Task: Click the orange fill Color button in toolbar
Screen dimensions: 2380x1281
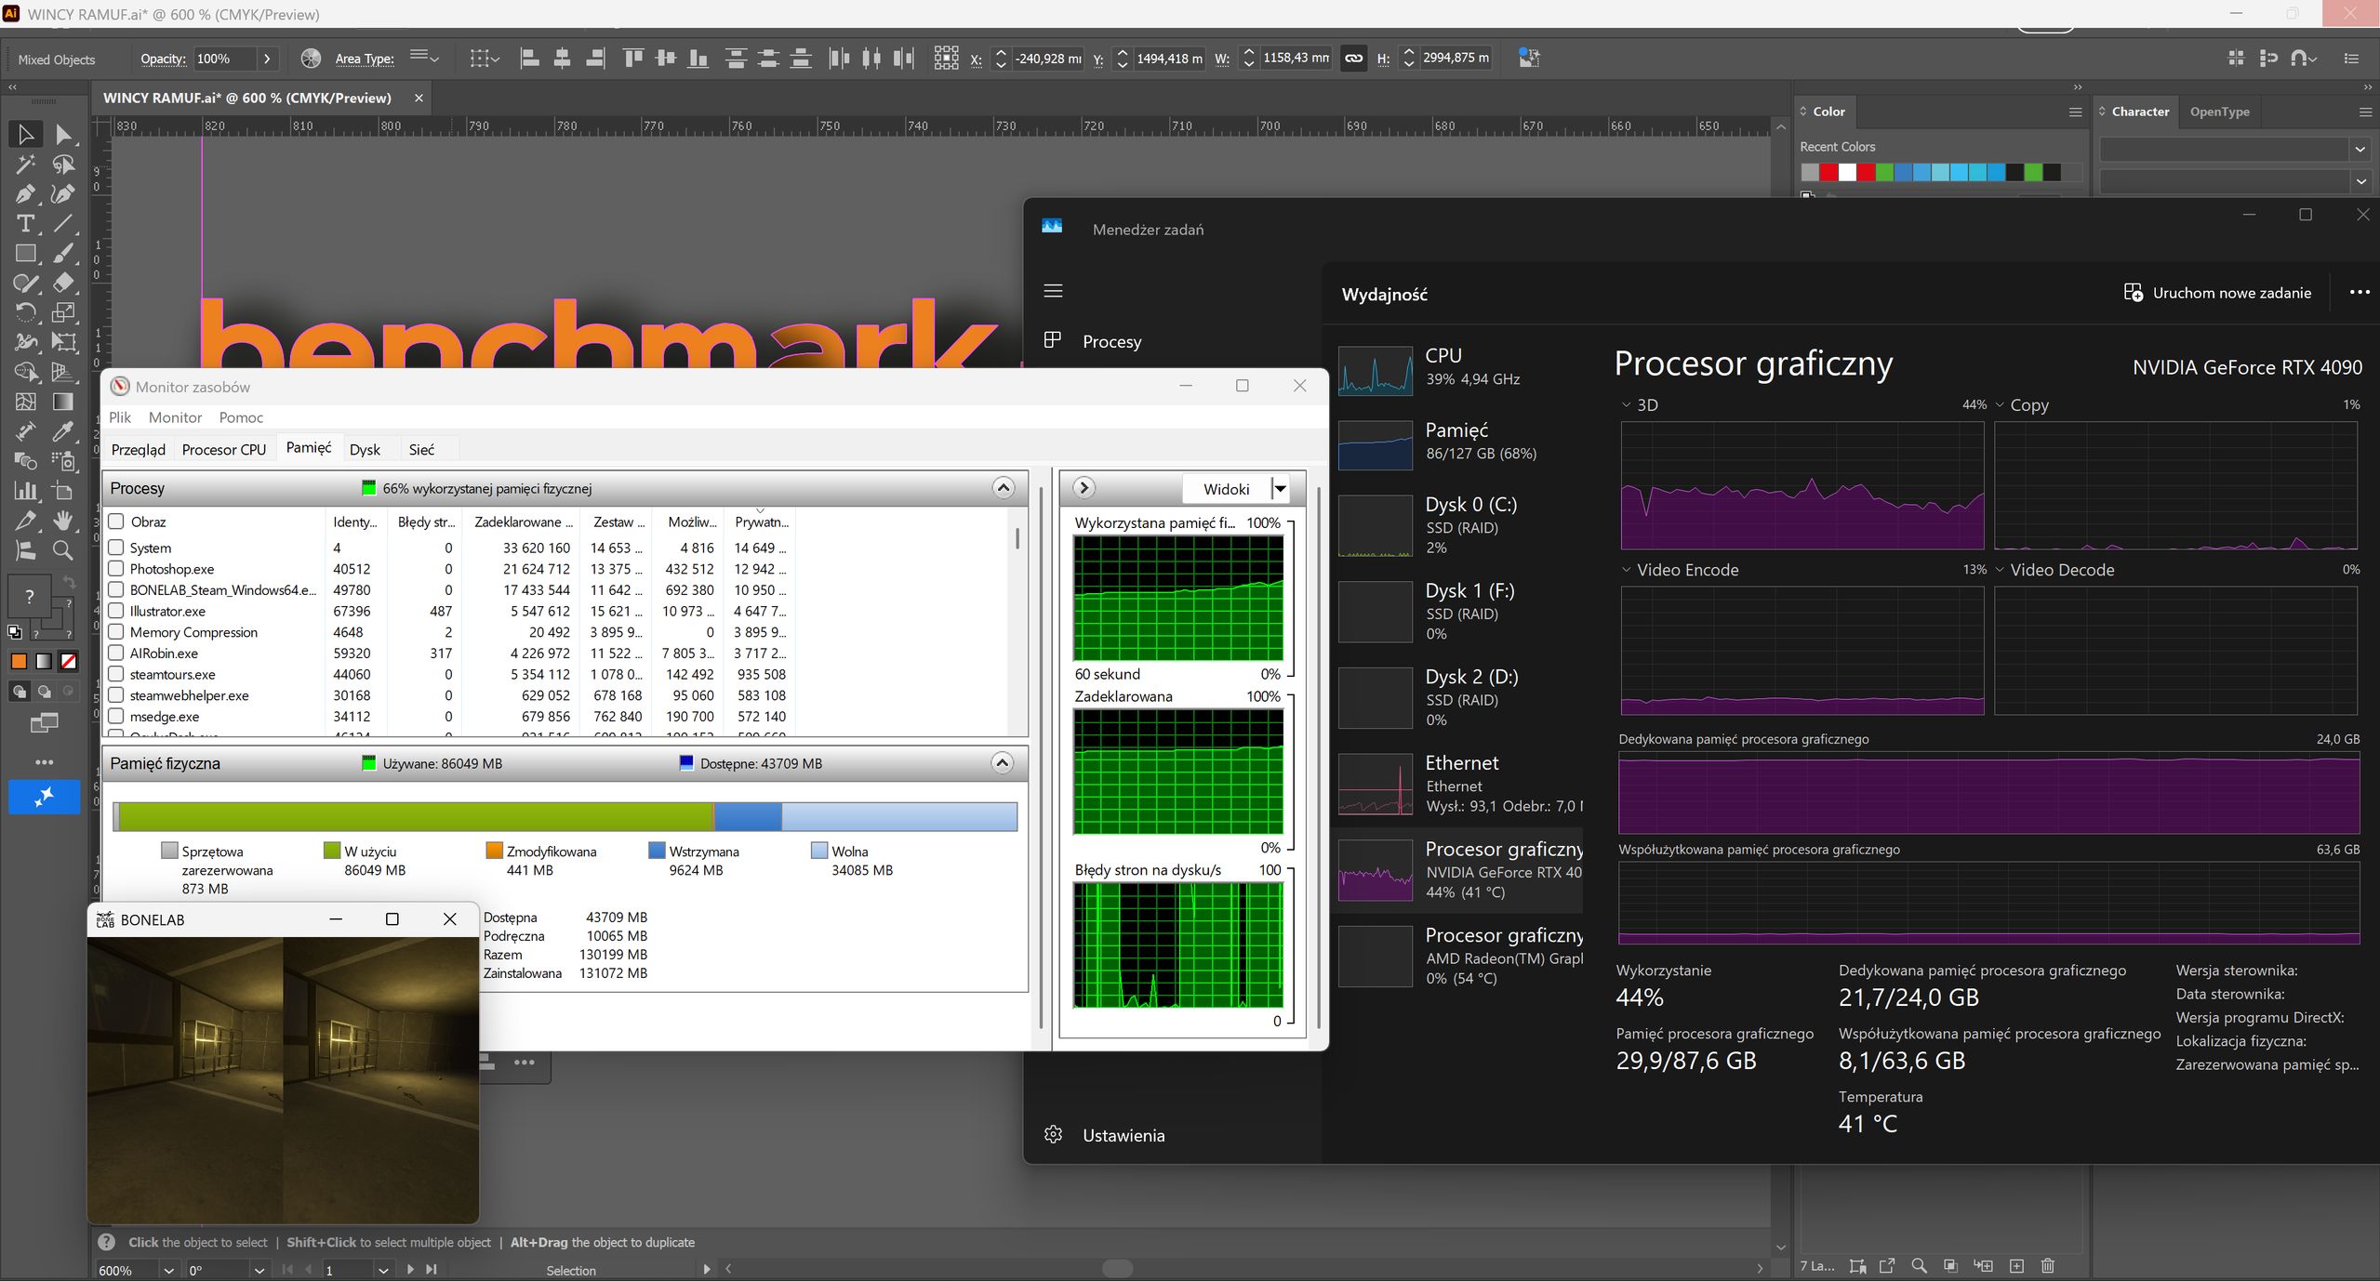Action: [19, 662]
